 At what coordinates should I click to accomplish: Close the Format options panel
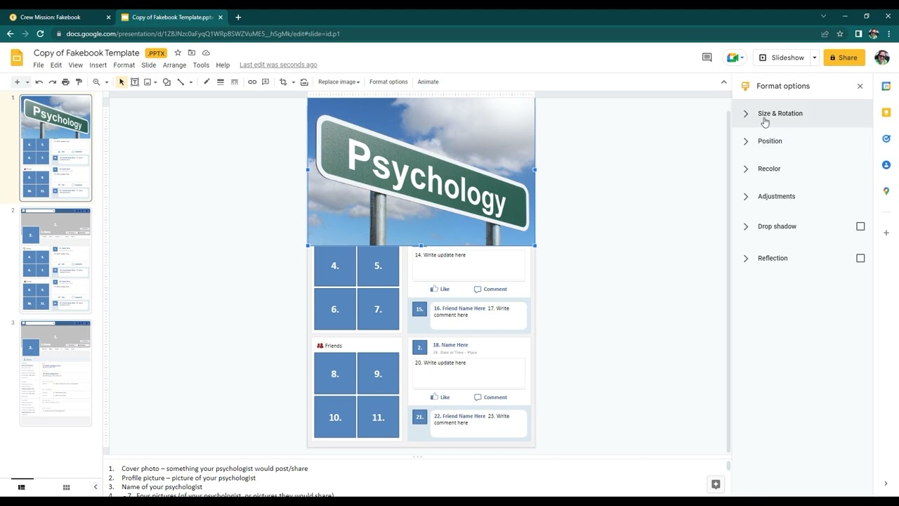click(860, 86)
